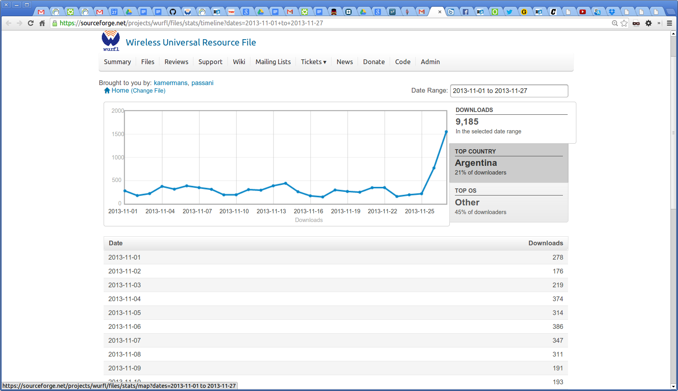Switch to the black C icon tab
The height and width of the screenshot is (391, 678).
pos(553,12)
